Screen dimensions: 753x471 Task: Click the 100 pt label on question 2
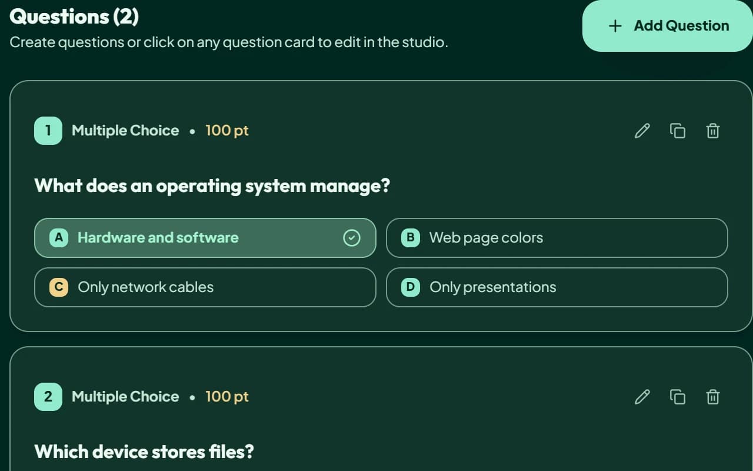click(227, 397)
